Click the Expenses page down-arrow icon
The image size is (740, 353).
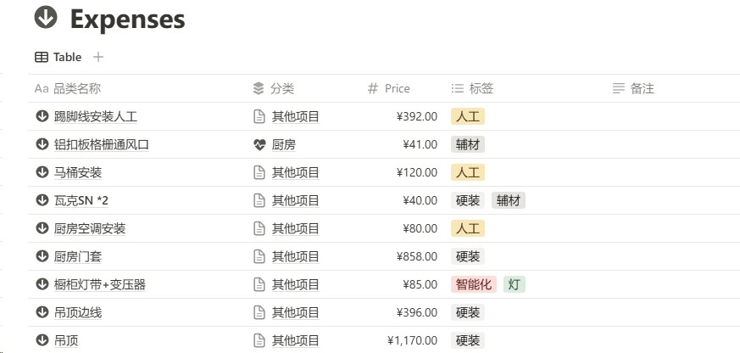tap(47, 18)
